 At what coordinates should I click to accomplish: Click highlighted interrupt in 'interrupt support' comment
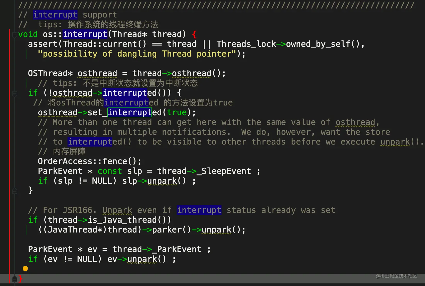pyautogui.click(x=55, y=15)
